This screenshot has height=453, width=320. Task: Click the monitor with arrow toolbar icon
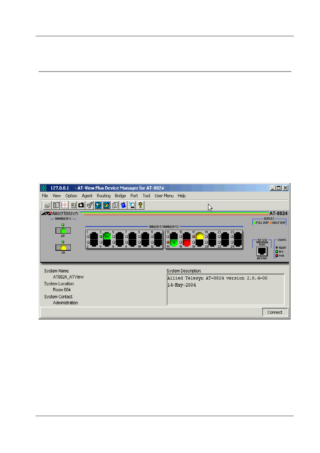[x=132, y=205]
